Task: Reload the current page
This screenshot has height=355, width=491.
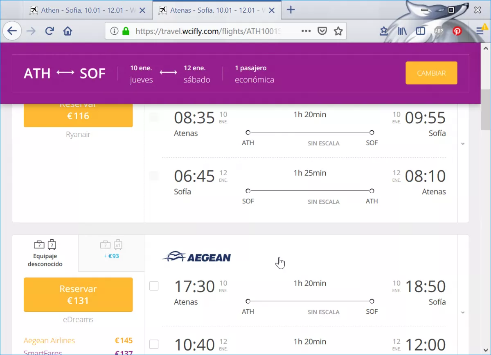Action: coord(50,31)
